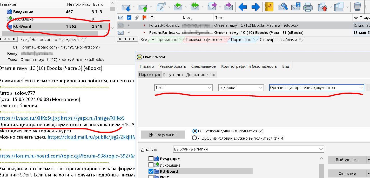Open the cloud.mail.ru download link
The height and width of the screenshot is (178, 370).
(x=91, y=137)
